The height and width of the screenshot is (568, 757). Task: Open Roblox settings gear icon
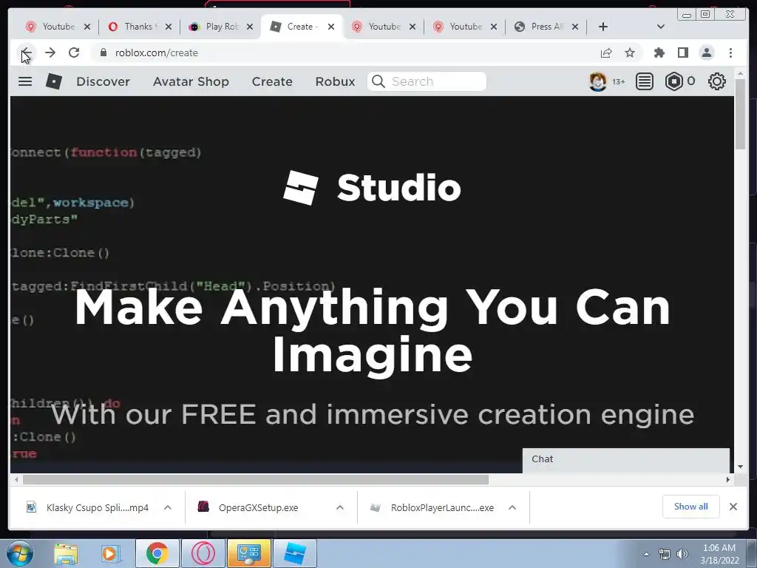pos(717,81)
